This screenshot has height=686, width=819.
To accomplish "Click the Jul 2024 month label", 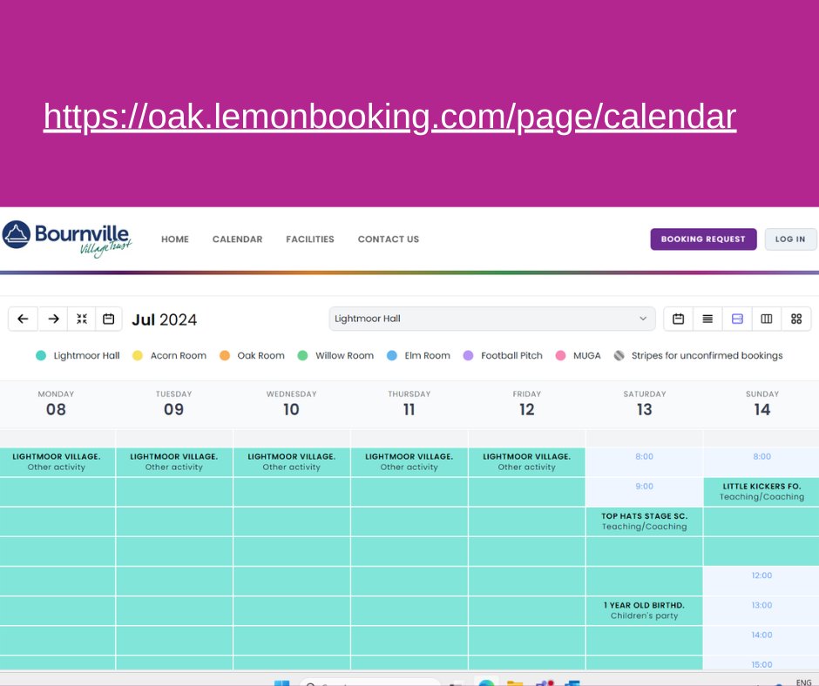I will coord(165,319).
